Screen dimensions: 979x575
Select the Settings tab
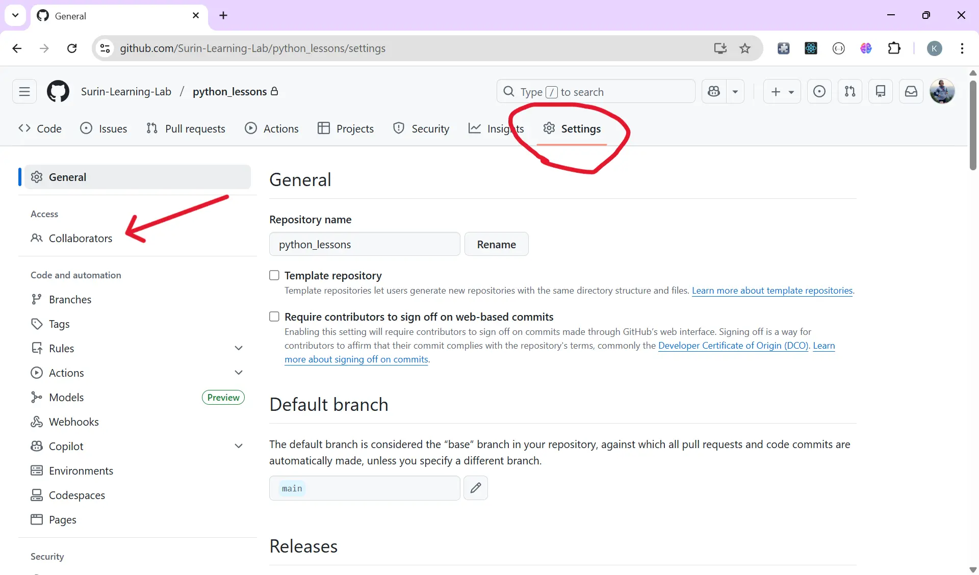point(572,128)
